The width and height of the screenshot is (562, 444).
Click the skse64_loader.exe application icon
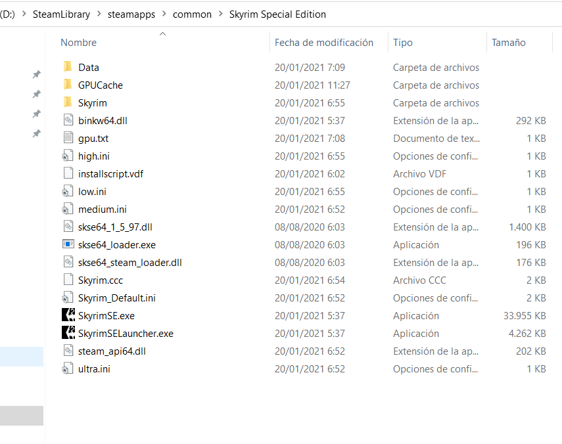[x=68, y=244]
